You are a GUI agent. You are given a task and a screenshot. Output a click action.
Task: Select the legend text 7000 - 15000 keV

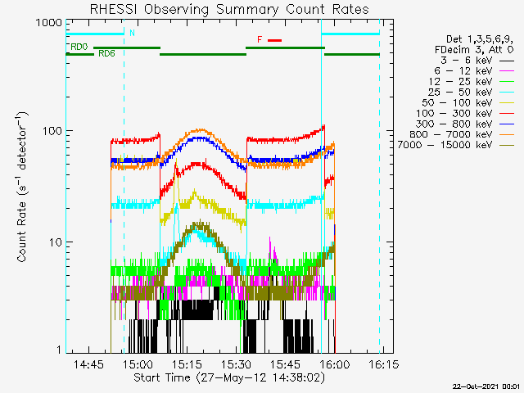445,145
